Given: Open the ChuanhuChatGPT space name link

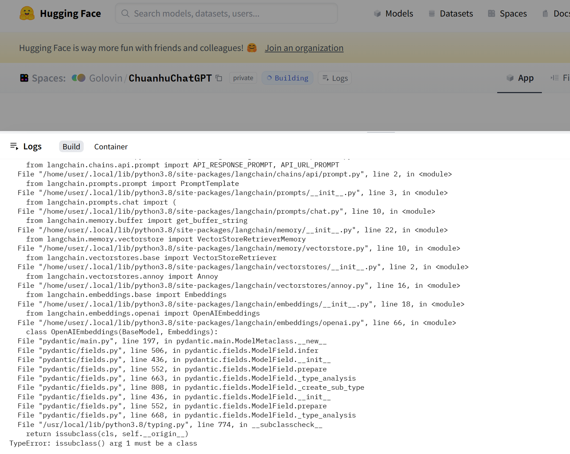Looking at the screenshot, I should coord(170,78).
